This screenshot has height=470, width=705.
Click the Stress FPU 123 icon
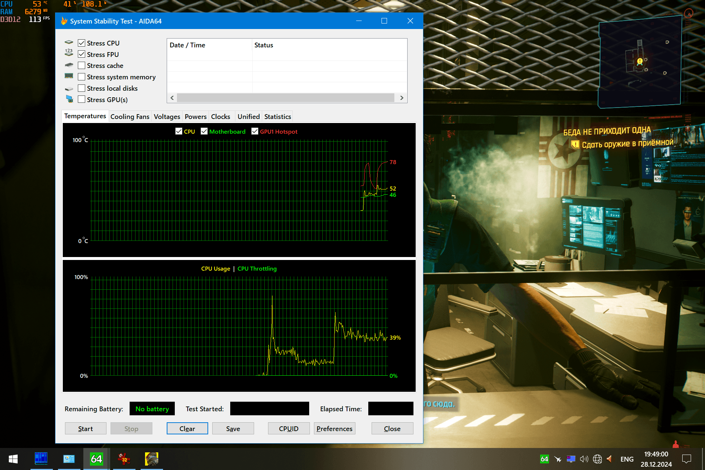69,53
